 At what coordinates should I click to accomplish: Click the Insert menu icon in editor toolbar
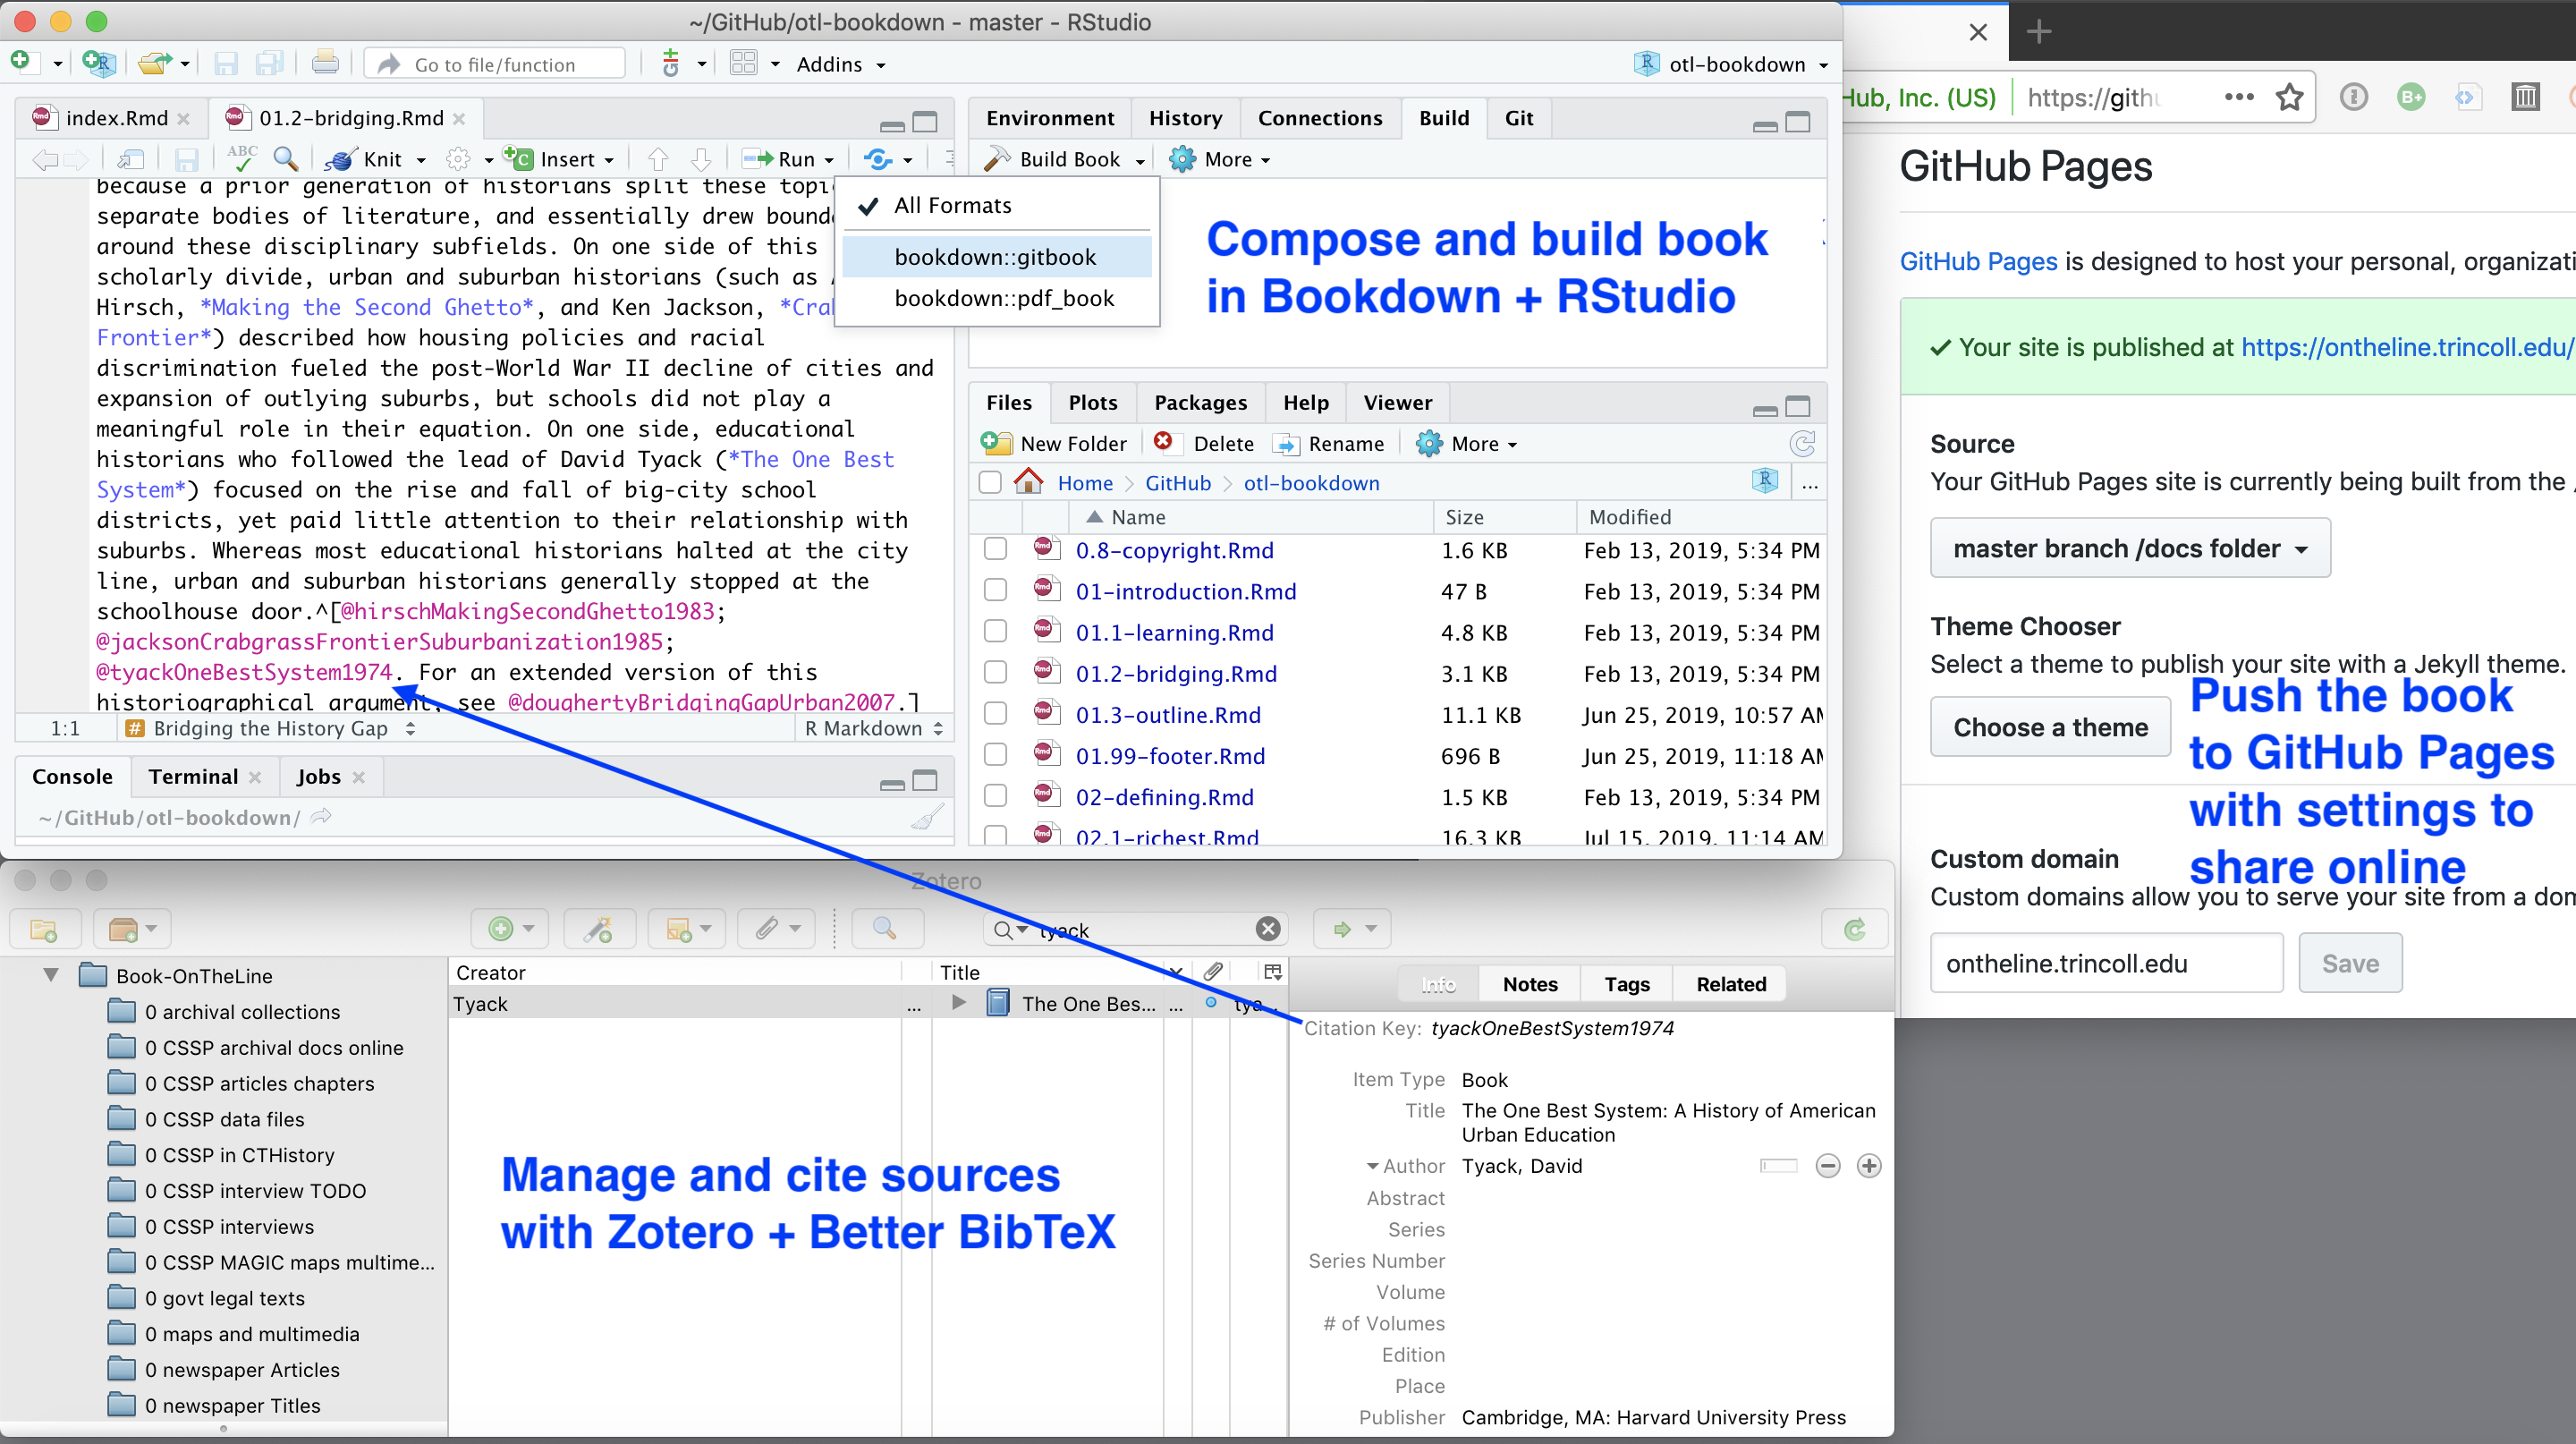[x=564, y=159]
